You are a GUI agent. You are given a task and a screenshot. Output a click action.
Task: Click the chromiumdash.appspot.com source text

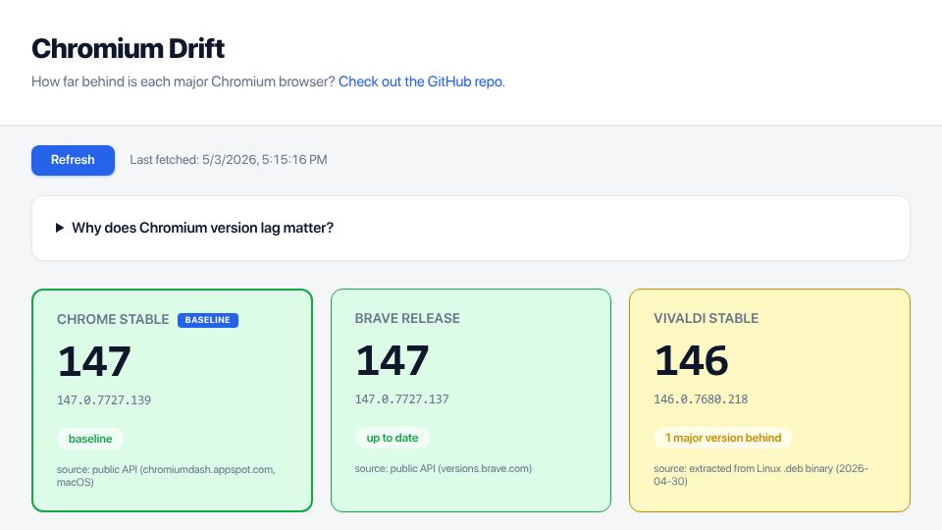166,475
